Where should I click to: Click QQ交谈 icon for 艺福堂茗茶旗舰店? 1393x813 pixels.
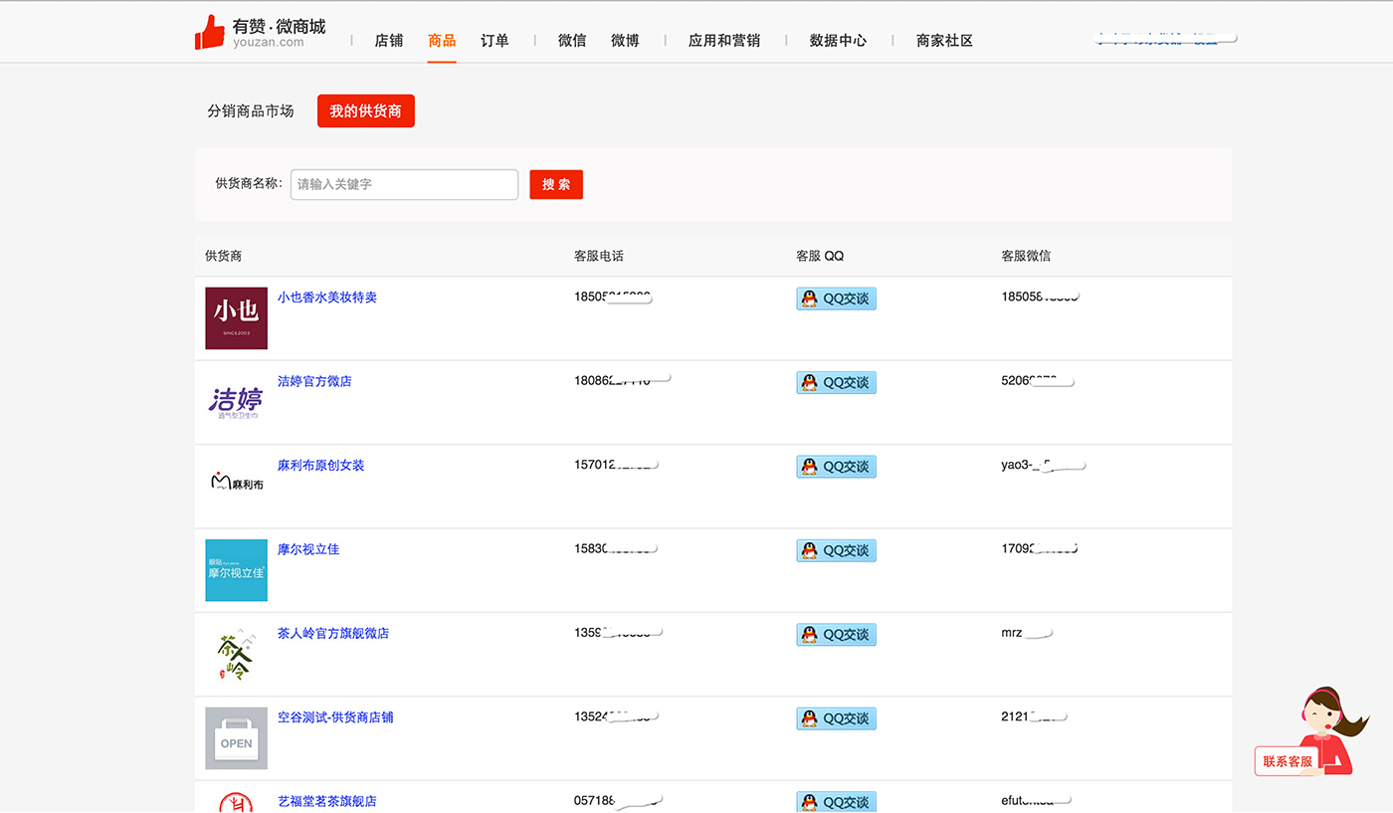tap(836, 801)
